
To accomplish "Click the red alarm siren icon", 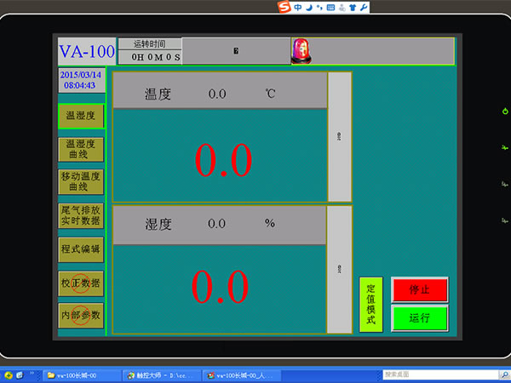I will [x=302, y=51].
